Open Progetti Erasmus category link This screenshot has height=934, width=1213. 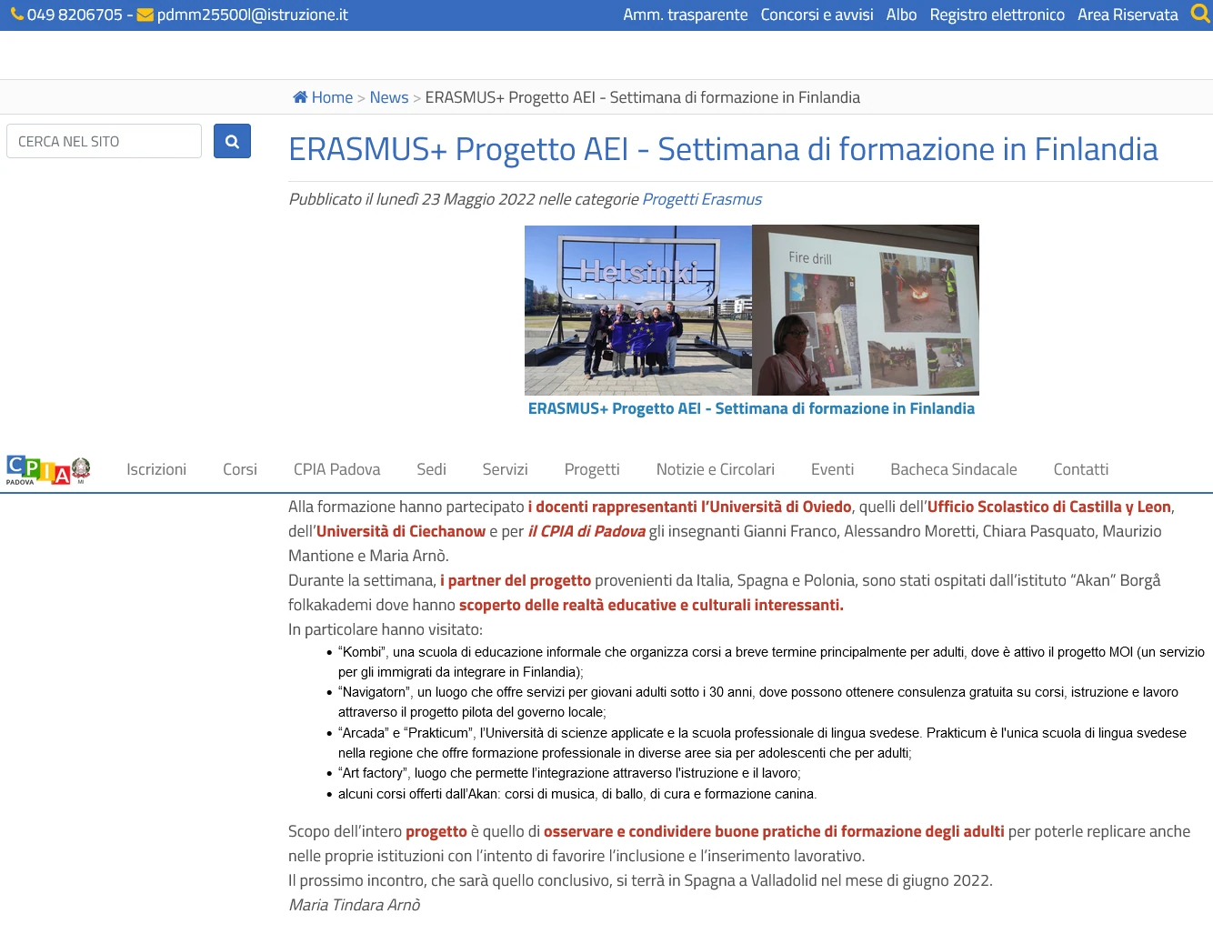[702, 199]
